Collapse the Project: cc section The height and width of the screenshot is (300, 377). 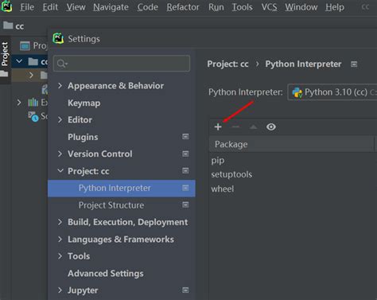click(60, 171)
